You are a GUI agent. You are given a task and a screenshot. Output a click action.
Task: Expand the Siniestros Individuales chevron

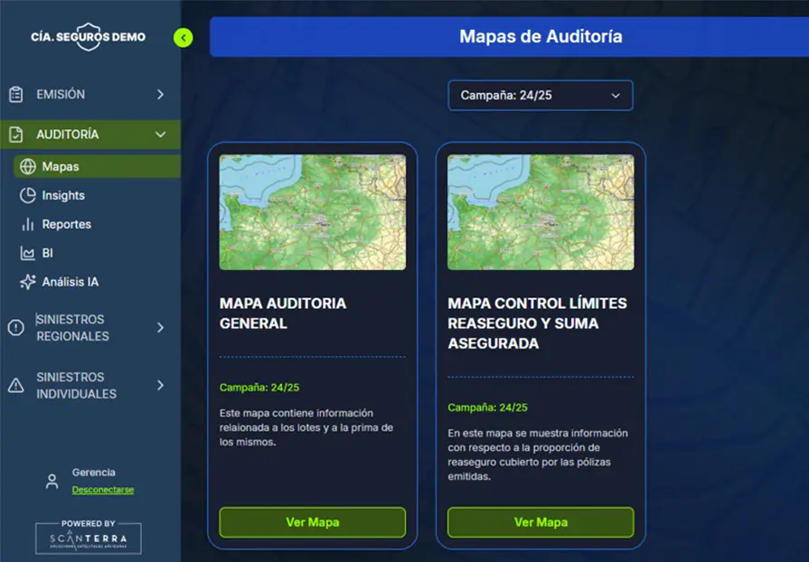(x=160, y=386)
